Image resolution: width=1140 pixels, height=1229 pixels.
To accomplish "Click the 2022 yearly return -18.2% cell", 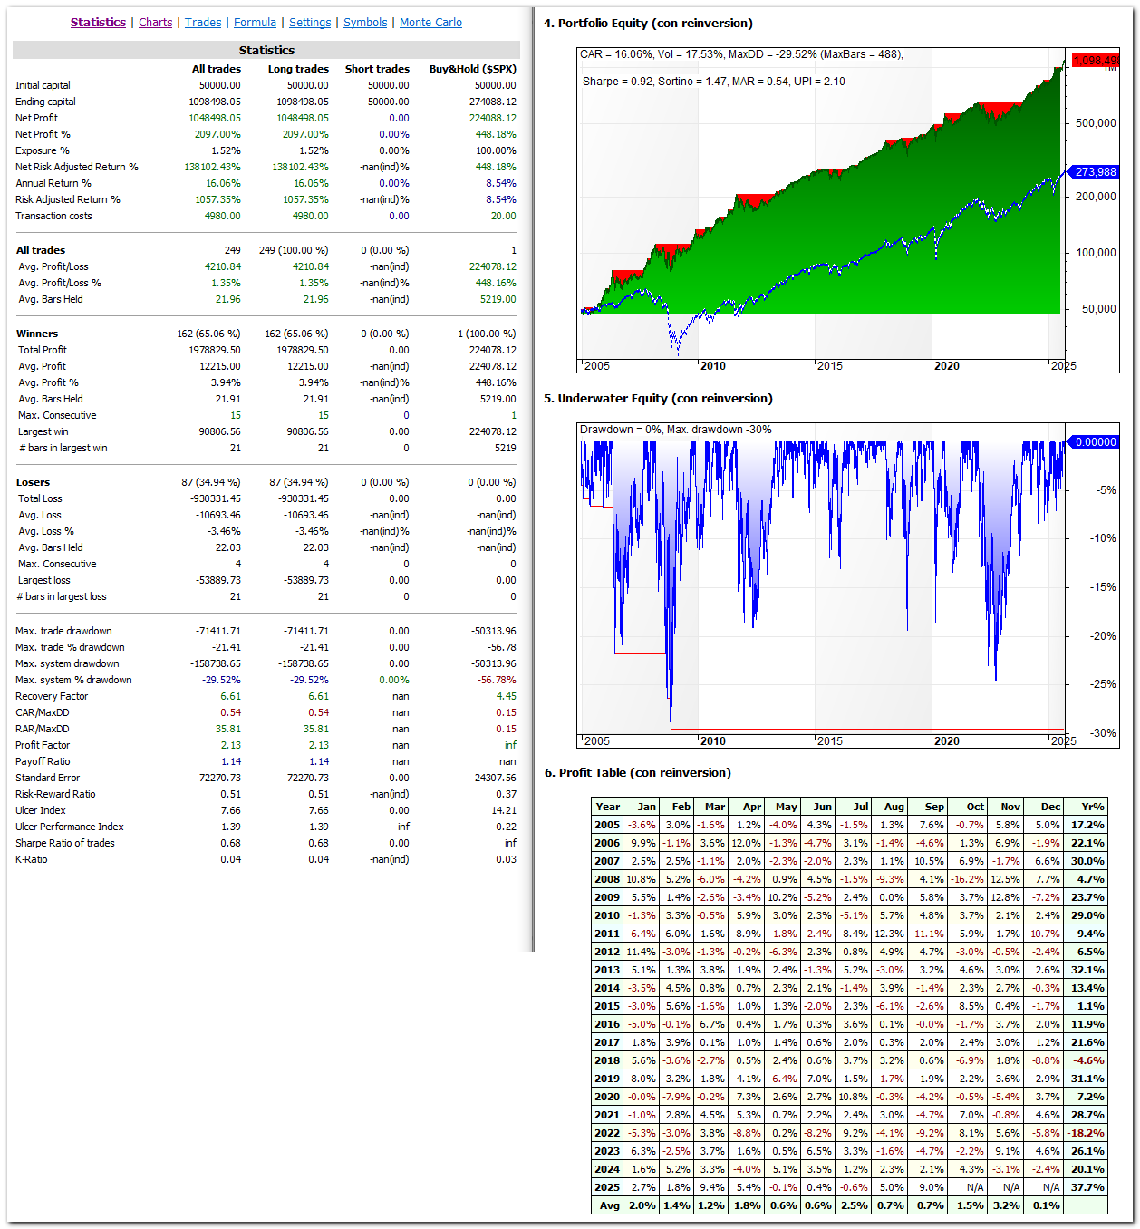I will (1087, 1133).
